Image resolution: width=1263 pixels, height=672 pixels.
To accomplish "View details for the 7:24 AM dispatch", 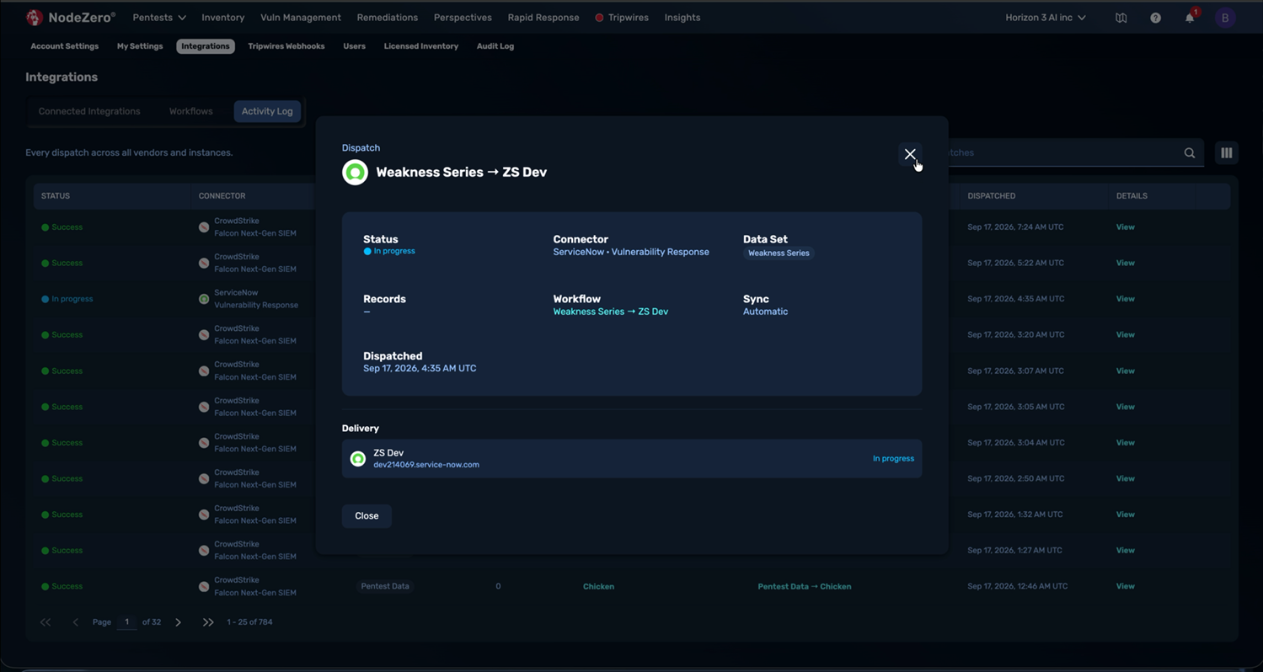I will pyautogui.click(x=1125, y=227).
